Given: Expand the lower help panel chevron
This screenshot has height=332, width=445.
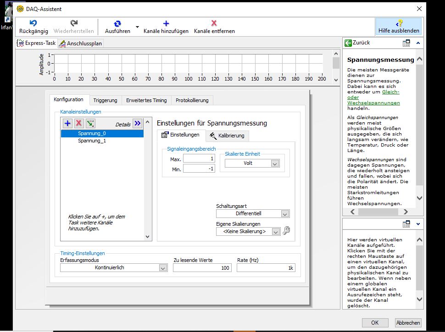Looking at the screenshot, I should (x=418, y=224).
